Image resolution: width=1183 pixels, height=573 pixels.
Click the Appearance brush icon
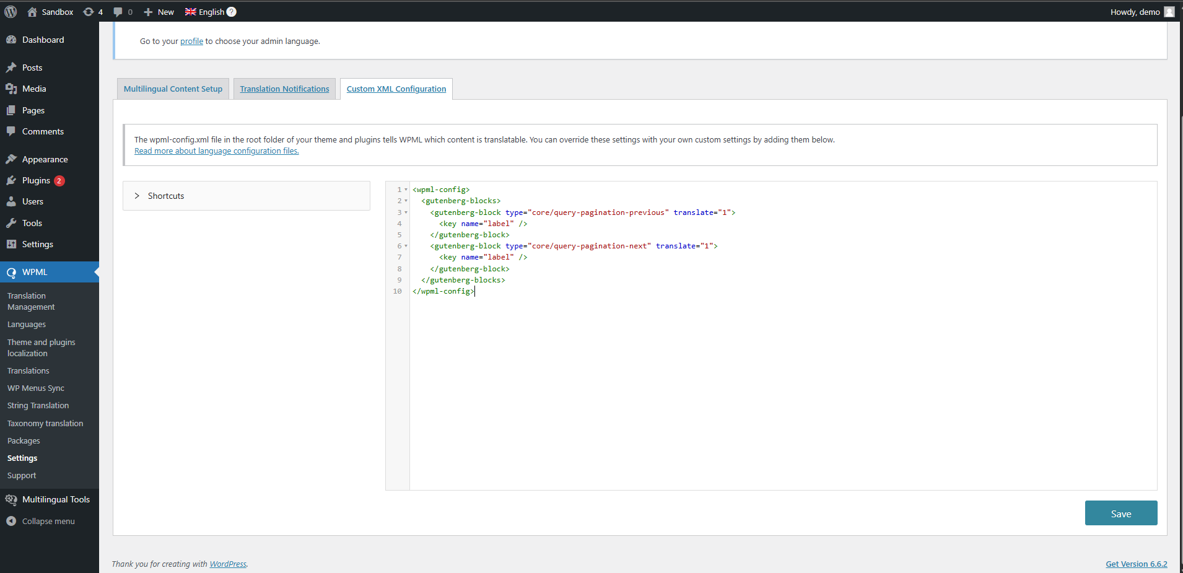tap(11, 159)
